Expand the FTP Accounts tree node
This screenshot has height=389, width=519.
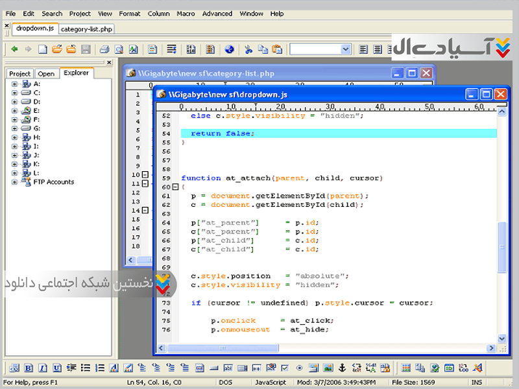[14, 182]
